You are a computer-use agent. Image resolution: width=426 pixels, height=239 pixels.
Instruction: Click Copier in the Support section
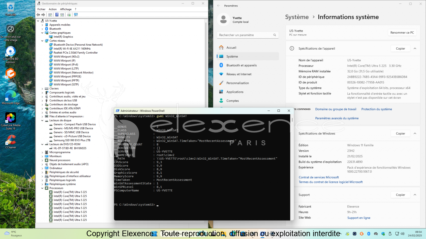tap(400, 195)
